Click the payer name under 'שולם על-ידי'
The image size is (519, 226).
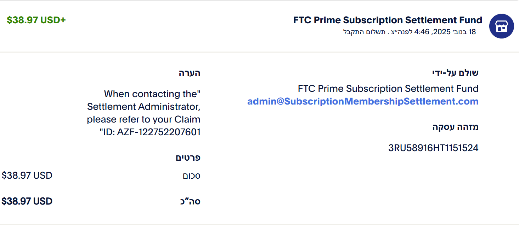pyautogui.click(x=388, y=89)
